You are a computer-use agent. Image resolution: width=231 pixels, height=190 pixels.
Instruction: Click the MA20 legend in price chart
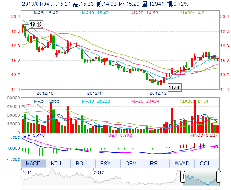click(144, 13)
